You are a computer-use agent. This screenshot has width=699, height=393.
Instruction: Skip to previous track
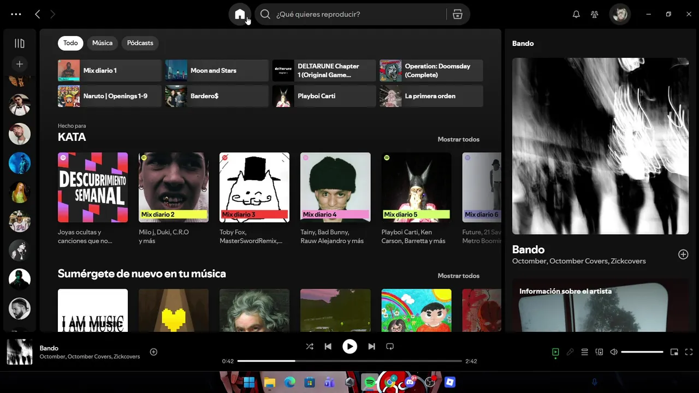pyautogui.click(x=328, y=347)
